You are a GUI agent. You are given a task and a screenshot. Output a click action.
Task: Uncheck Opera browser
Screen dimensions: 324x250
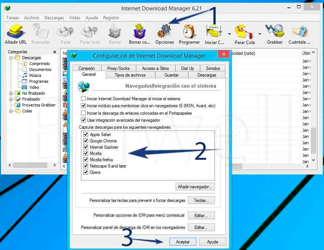coord(85,172)
